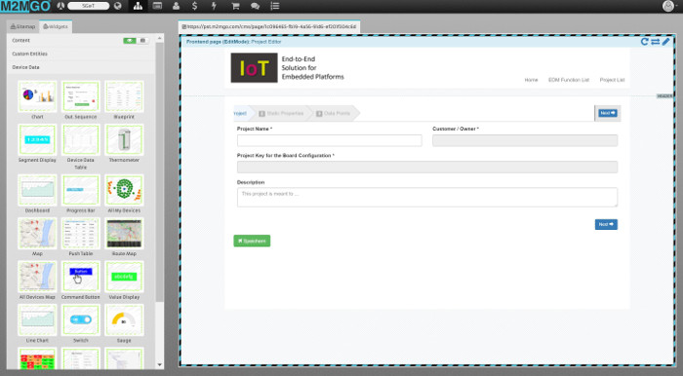
Task: Click the scroll up arrow in widgets panel
Action: (x=159, y=38)
